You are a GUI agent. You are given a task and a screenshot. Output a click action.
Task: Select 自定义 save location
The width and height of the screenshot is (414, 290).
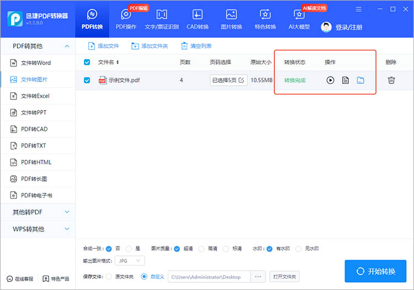pyautogui.click(x=144, y=277)
